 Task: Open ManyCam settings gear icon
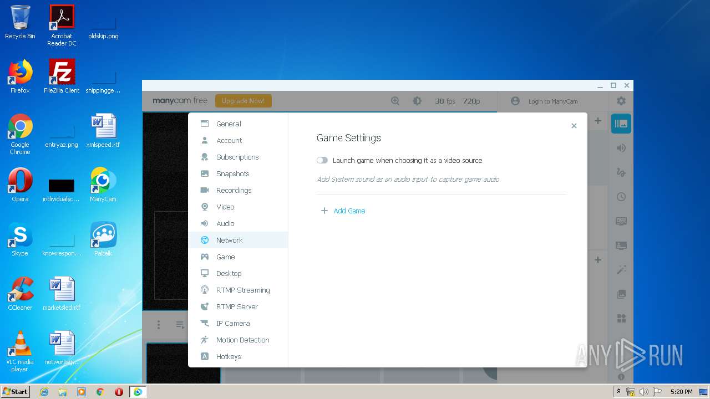[621, 101]
